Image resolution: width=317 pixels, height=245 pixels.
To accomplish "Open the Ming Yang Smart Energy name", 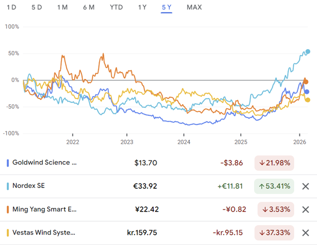I will click(x=44, y=209).
